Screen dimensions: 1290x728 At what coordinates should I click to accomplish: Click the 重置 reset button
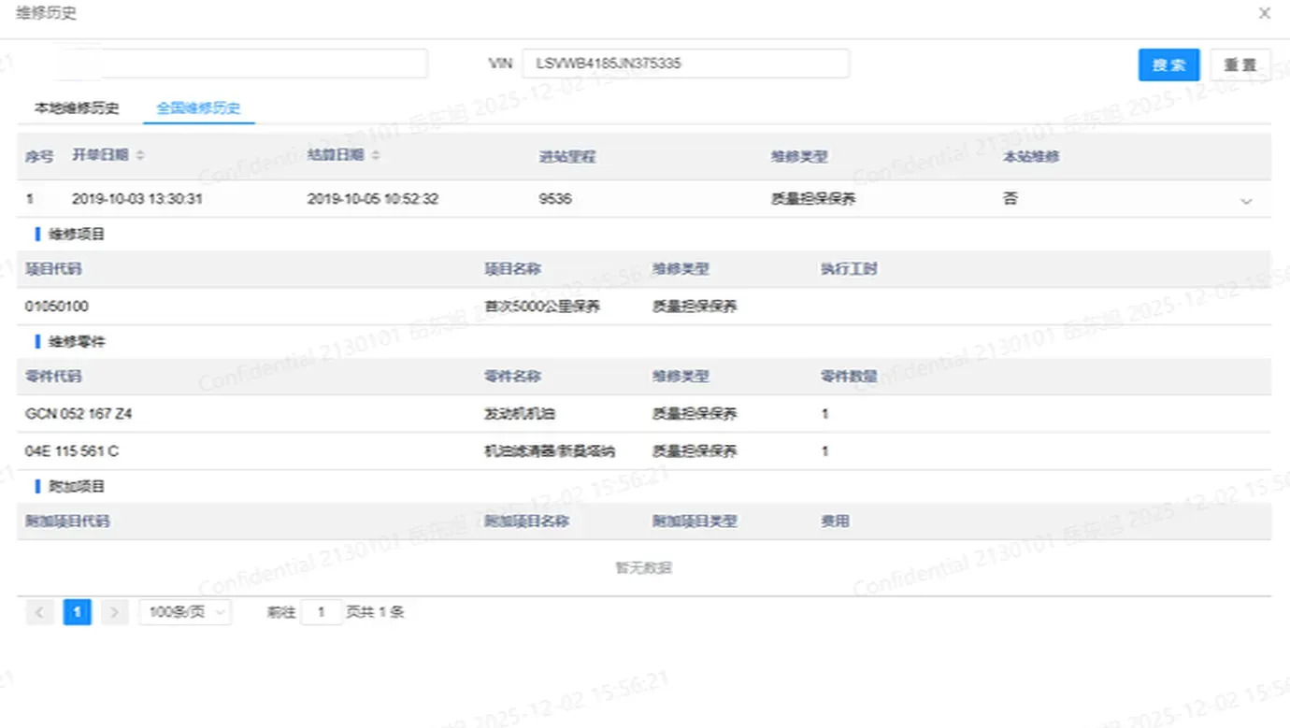(x=1240, y=64)
